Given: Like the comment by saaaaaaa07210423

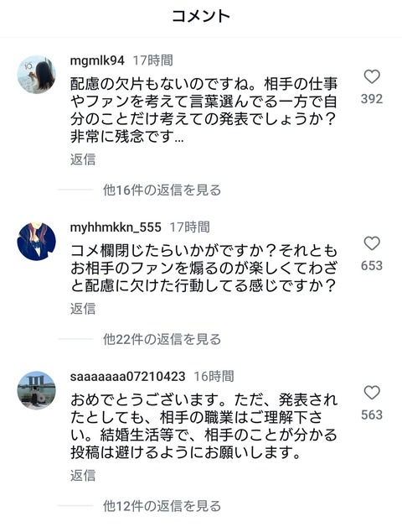Looking at the screenshot, I should pyautogui.click(x=372, y=393).
